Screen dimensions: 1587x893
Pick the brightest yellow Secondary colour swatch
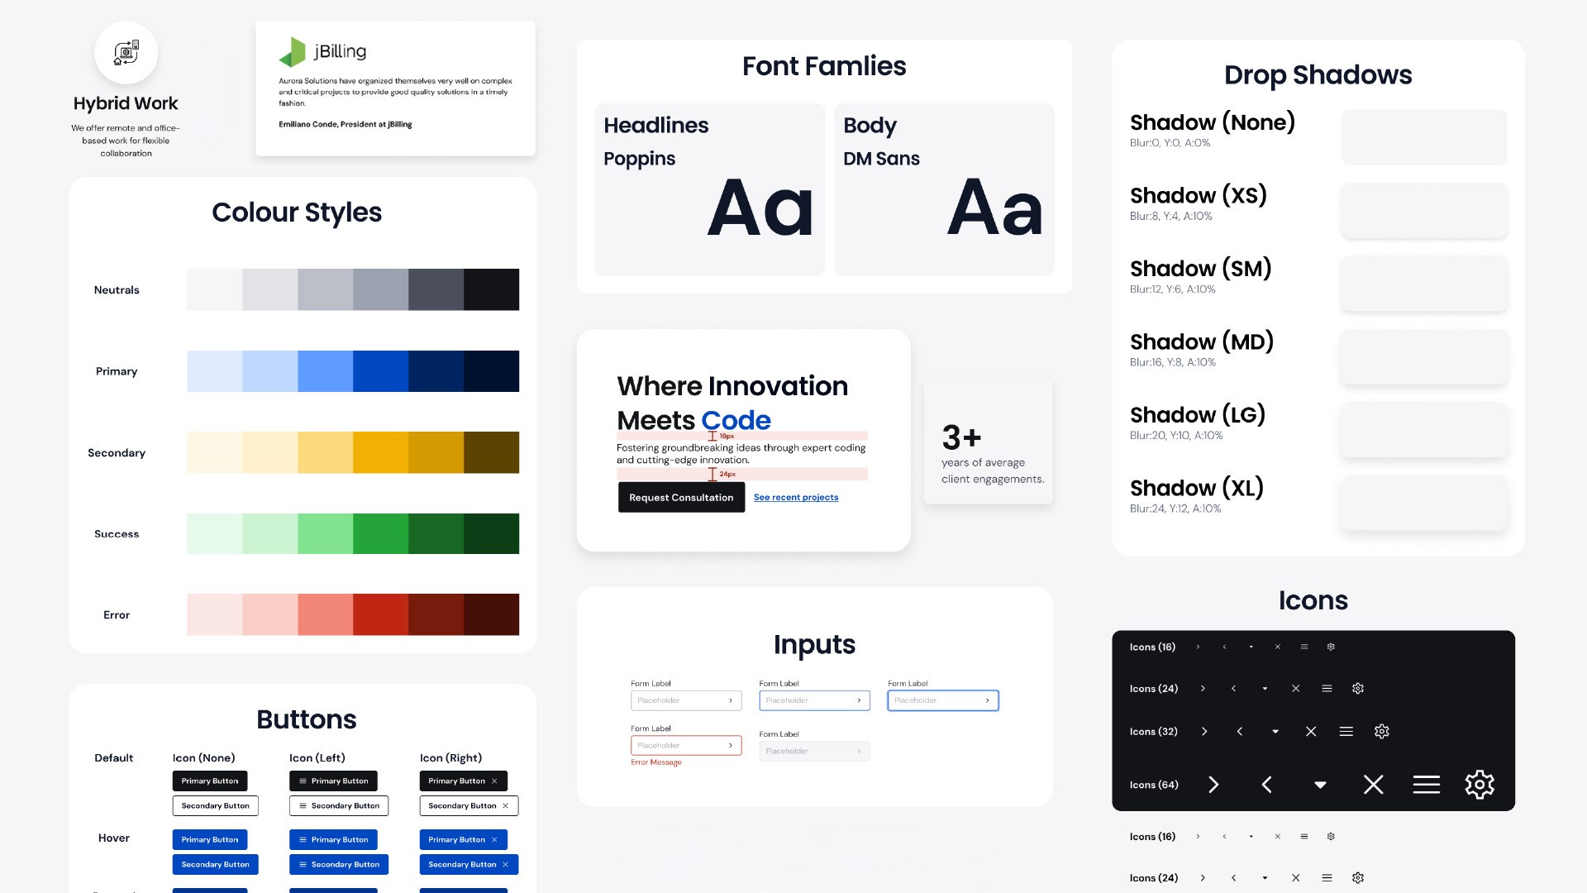tap(380, 452)
